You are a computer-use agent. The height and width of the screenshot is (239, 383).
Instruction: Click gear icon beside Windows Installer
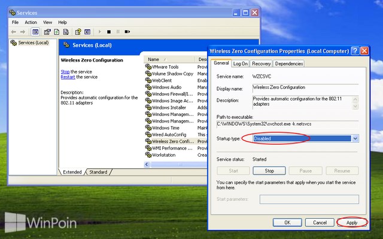click(x=148, y=108)
